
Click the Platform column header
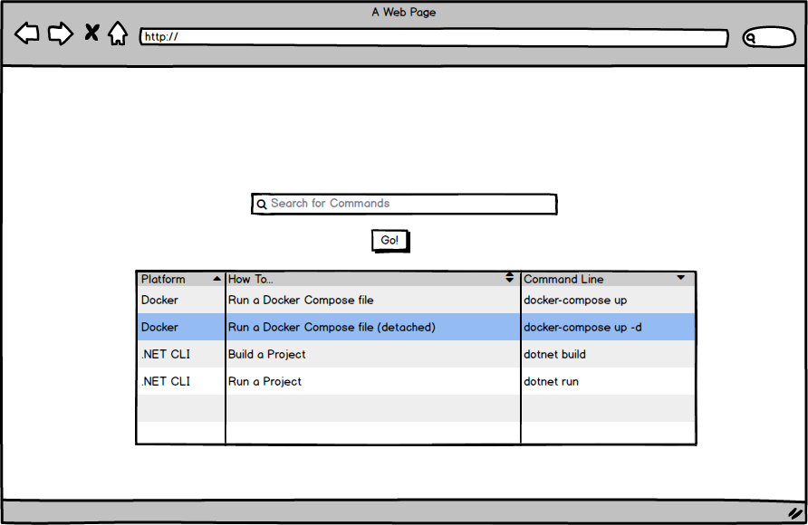pyautogui.click(x=172, y=279)
